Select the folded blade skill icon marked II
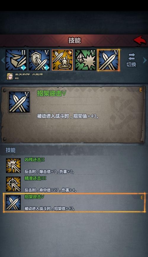Viewport: 148px width, 257px height. click(x=16, y=60)
